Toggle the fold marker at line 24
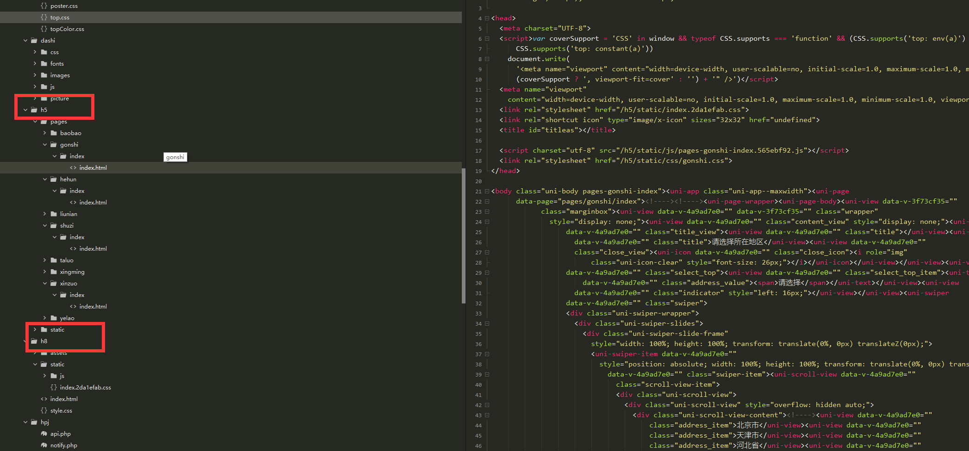Screen dimensions: 969x451 click(487, 222)
